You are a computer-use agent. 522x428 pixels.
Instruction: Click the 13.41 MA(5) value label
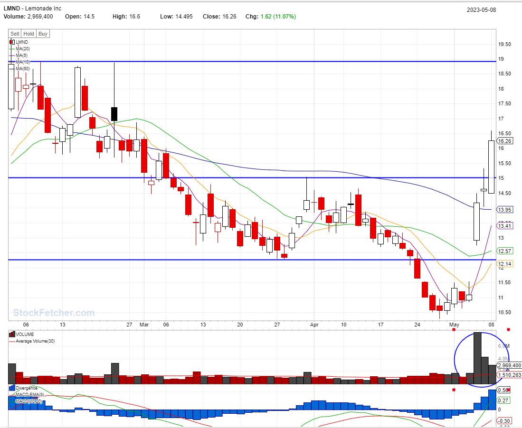click(505, 226)
